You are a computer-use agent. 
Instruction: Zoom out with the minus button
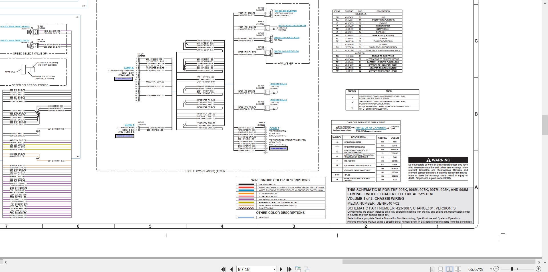496,269
